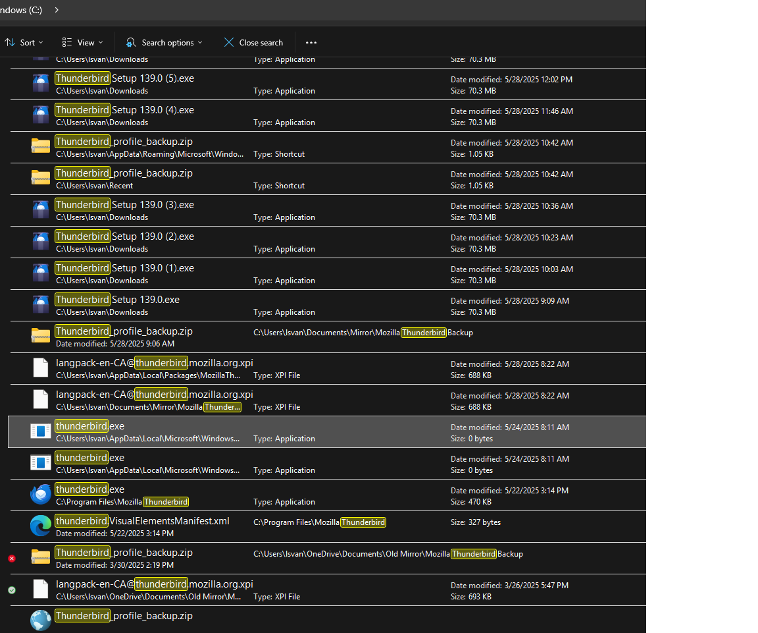Select Thunderbird Setup 139.0 (4).exe file name

pos(125,110)
